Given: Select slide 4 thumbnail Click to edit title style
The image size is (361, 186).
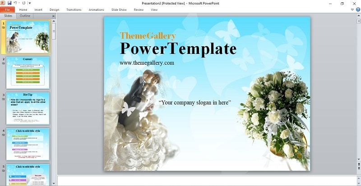Looking at the screenshot, I should (x=28, y=144).
